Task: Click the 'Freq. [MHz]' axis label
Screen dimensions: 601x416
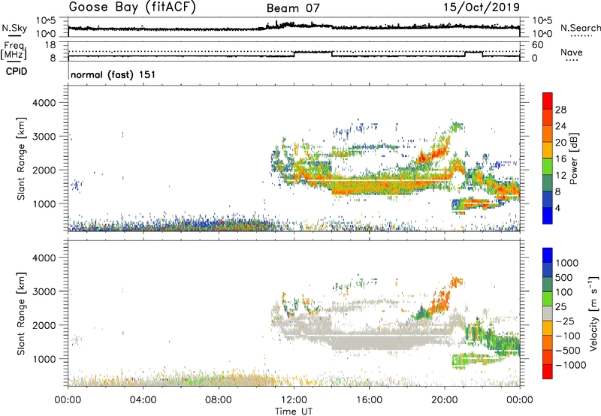Action: pos(14,51)
